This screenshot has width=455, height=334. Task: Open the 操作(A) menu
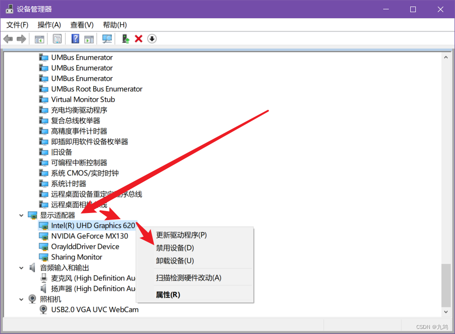(49, 25)
